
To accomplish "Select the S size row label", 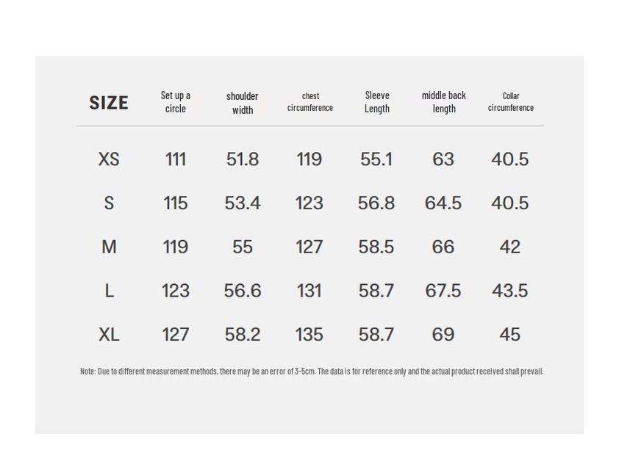I will pyautogui.click(x=109, y=203).
